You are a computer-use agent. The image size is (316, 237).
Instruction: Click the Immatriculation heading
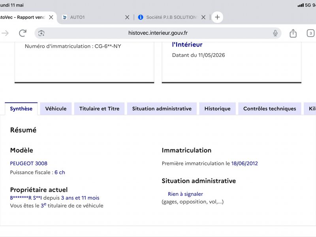(186, 150)
